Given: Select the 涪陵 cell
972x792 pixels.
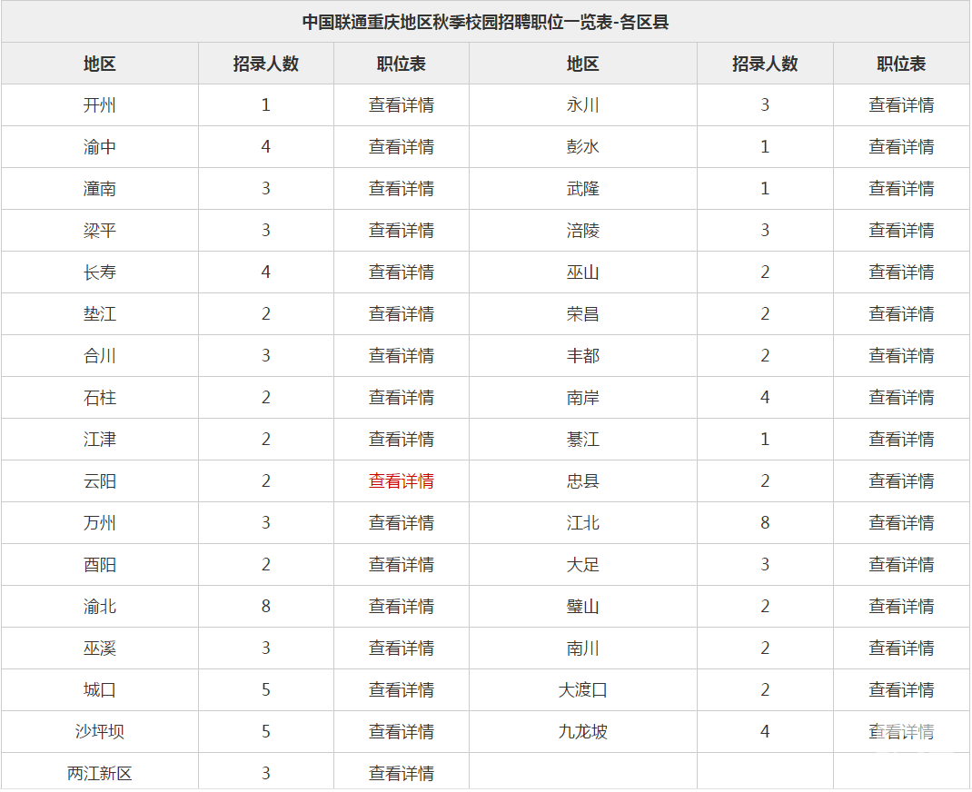Looking at the screenshot, I should pyautogui.click(x=582, y=231).
